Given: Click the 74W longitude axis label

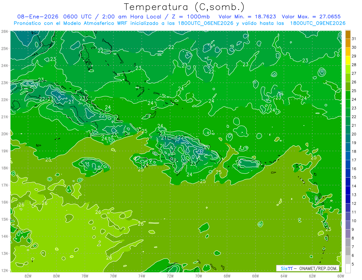Looking at the screenshot, I should (x=141, y=276).
